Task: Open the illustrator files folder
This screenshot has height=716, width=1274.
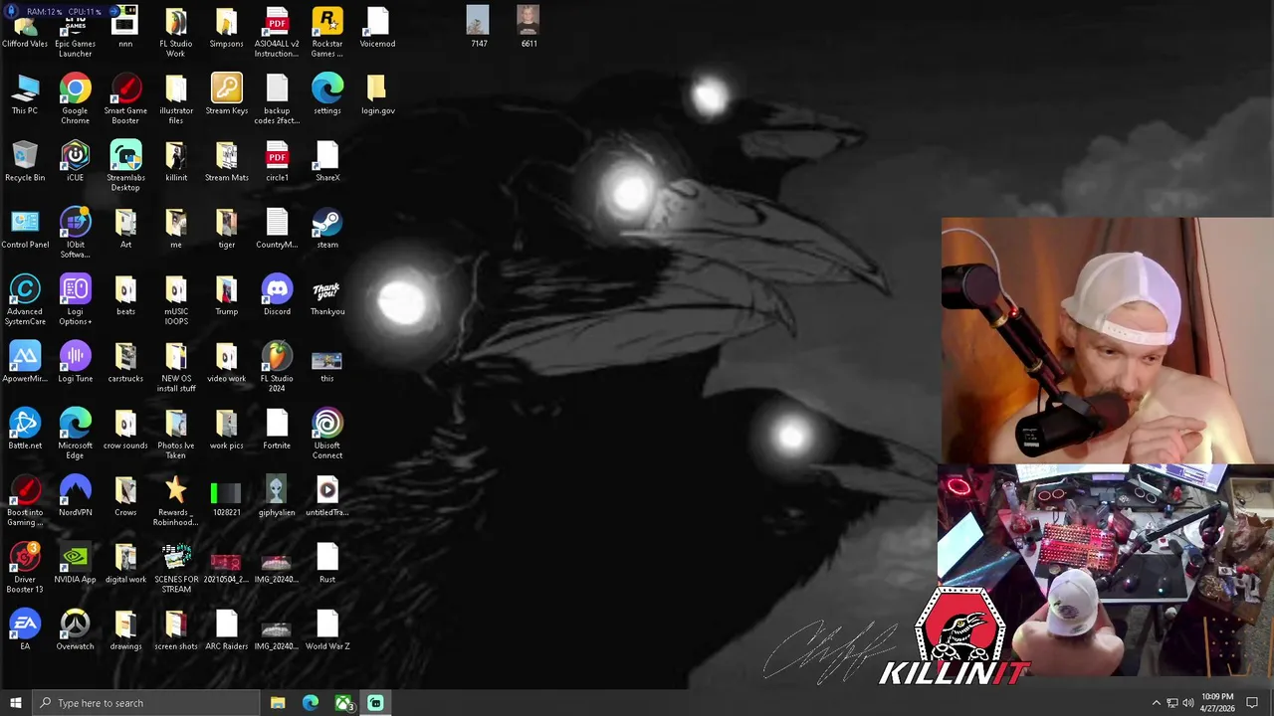Action: (176, 99)
